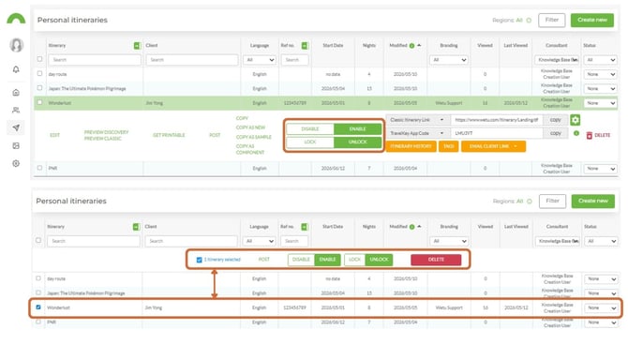This screenshot has width=628, height=345.
Task: Click the Itinerary search field in upper panel
Action: pyautogui.click(x=95, y=60)
